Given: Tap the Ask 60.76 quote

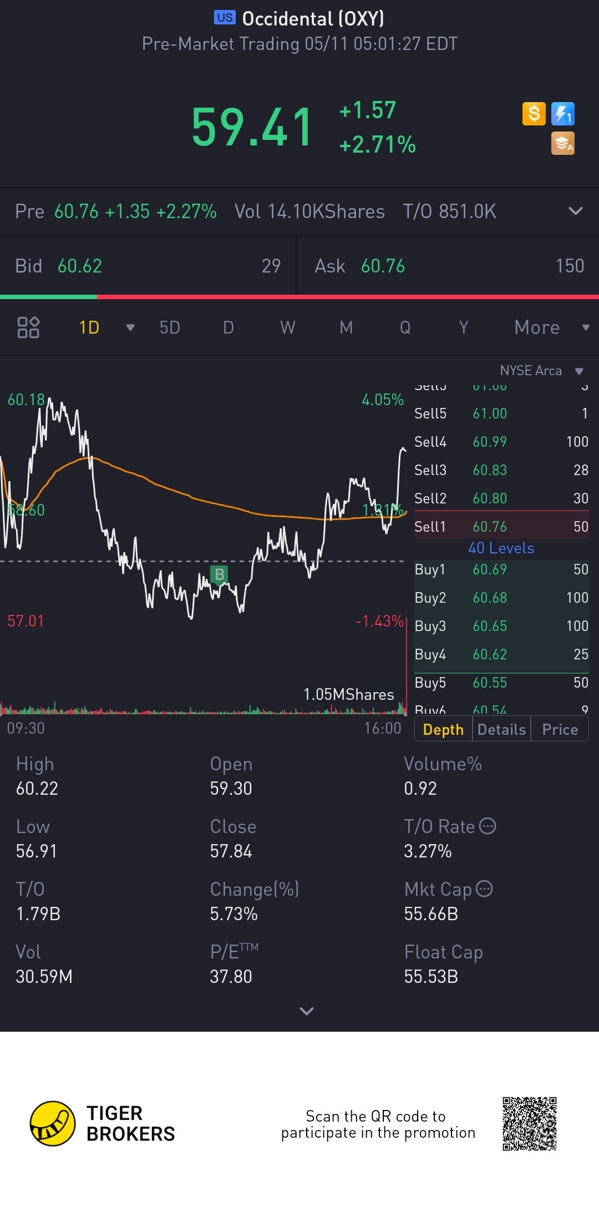Looking at the screenshot, I should 448,266.
